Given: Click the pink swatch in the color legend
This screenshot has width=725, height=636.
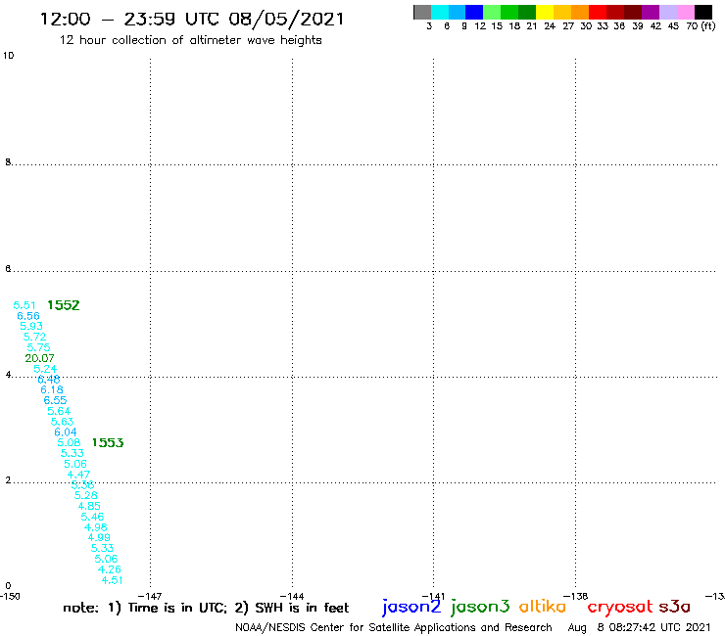Looking at the screenshot, I should tap(685, 12).
